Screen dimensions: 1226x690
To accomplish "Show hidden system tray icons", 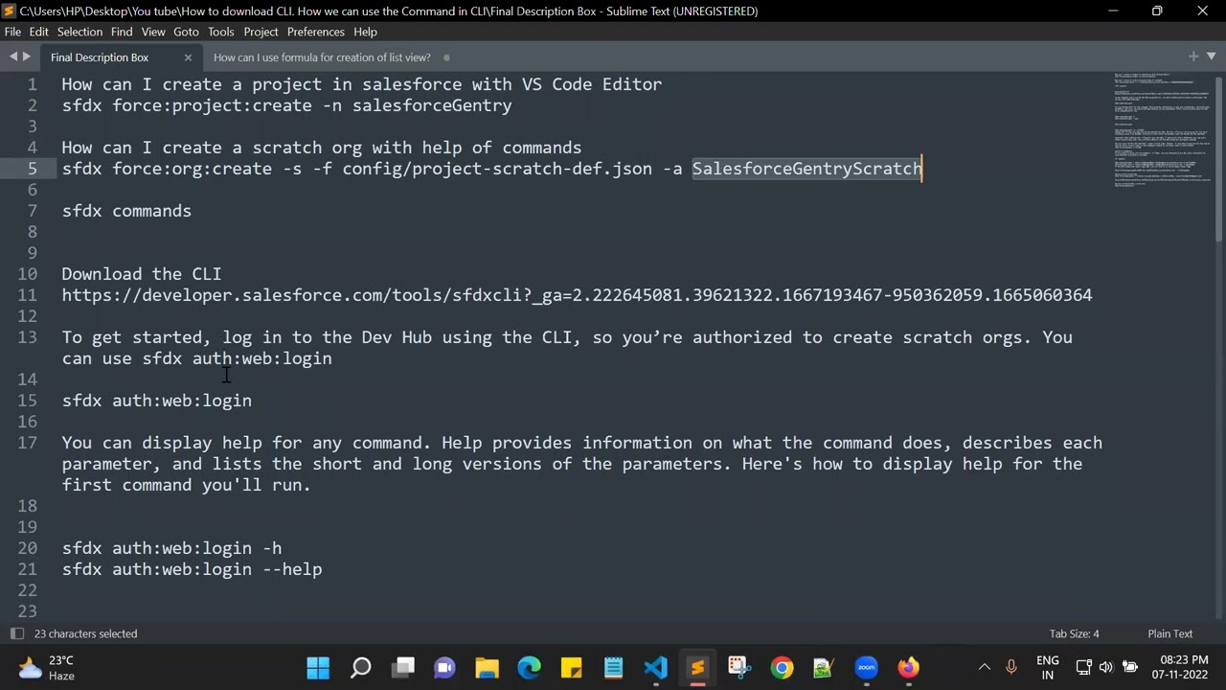I will pos(984,667).
